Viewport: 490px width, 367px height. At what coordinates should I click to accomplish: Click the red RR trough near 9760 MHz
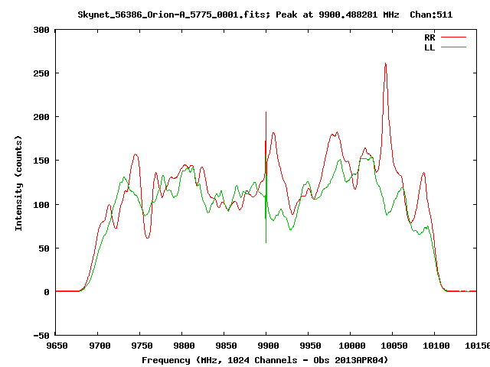point(148,238)
